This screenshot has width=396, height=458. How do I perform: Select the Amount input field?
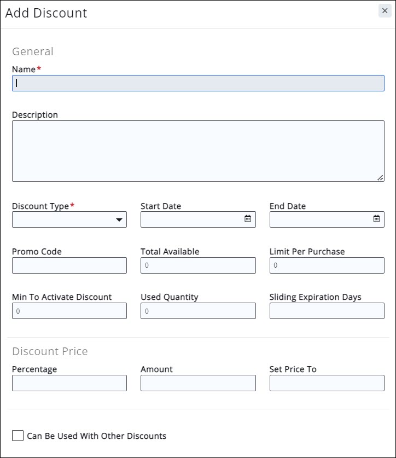click(198, 383)
